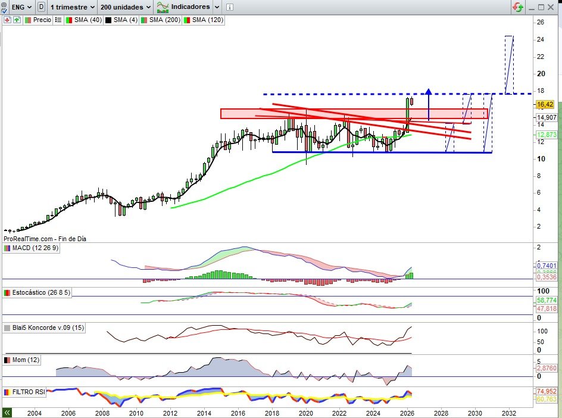Click the momentum value 2,8760
The height and width of the screenshot is (418, 562).
pos(547,368)
